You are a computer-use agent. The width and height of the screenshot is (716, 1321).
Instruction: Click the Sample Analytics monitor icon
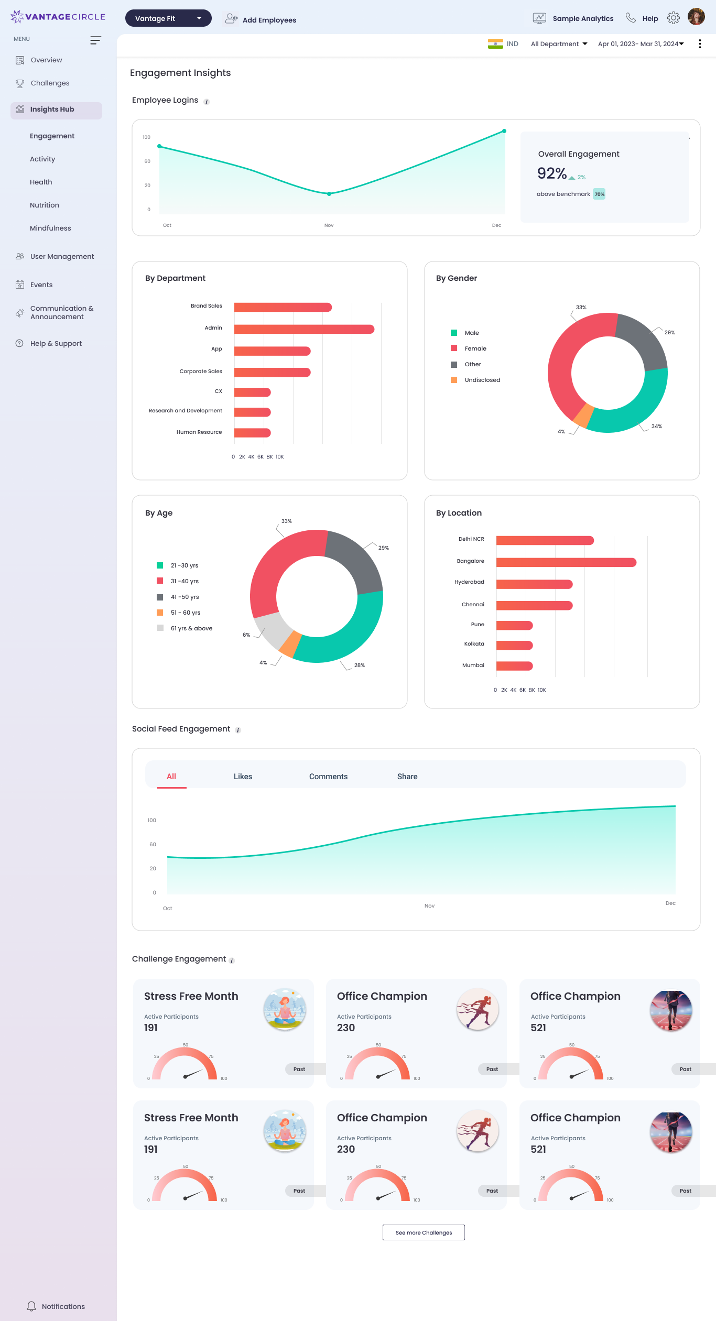tap(539, 18)
